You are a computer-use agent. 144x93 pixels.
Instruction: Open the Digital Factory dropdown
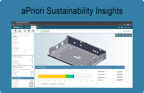[23, 44]
